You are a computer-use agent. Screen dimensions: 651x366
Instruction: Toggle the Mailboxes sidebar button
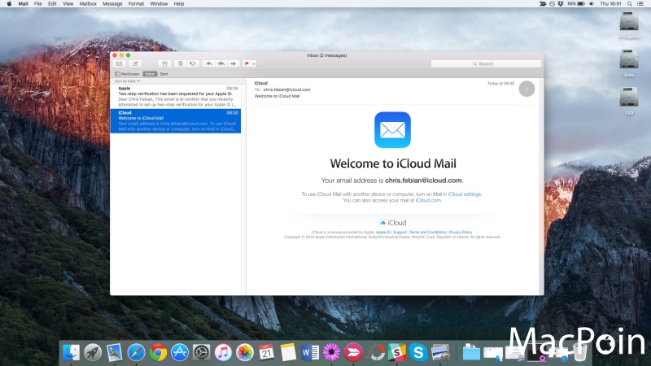(127, 74)
